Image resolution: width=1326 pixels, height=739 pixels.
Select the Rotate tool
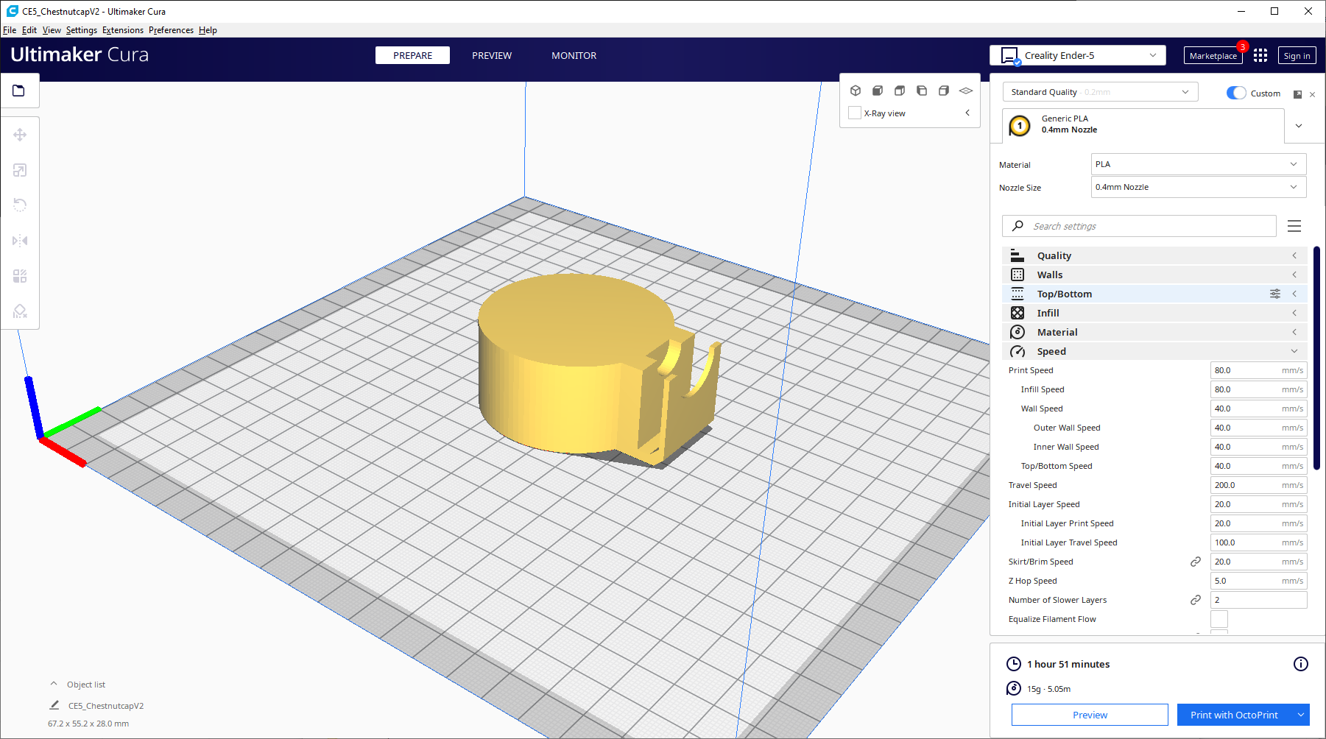[20, 205]
